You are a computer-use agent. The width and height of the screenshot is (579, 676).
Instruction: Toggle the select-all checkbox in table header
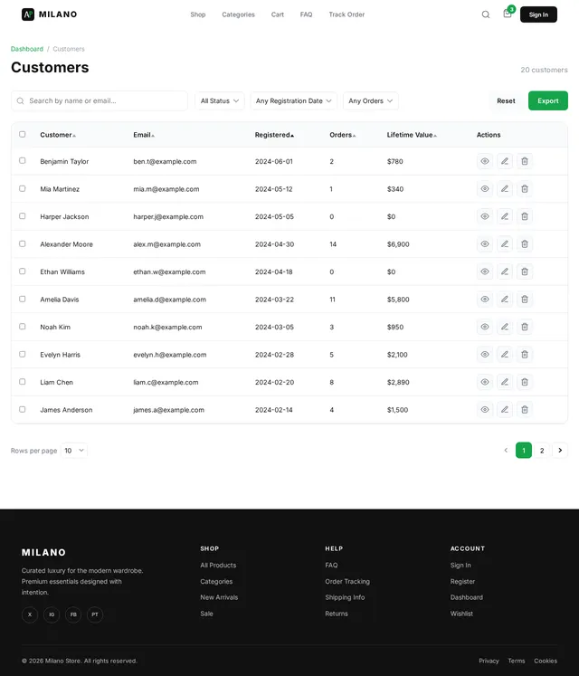pyautogui.click(x=23, y=135)
